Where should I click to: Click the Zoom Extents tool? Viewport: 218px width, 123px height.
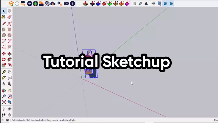tap(4, 102)
